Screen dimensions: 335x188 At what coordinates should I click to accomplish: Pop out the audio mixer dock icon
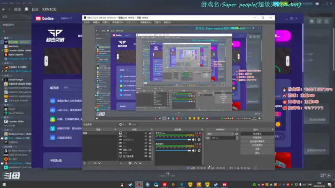202,130
